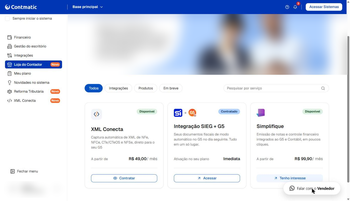Expand the Base principal dropdown
350x201 pixels.
coord(88,7)
